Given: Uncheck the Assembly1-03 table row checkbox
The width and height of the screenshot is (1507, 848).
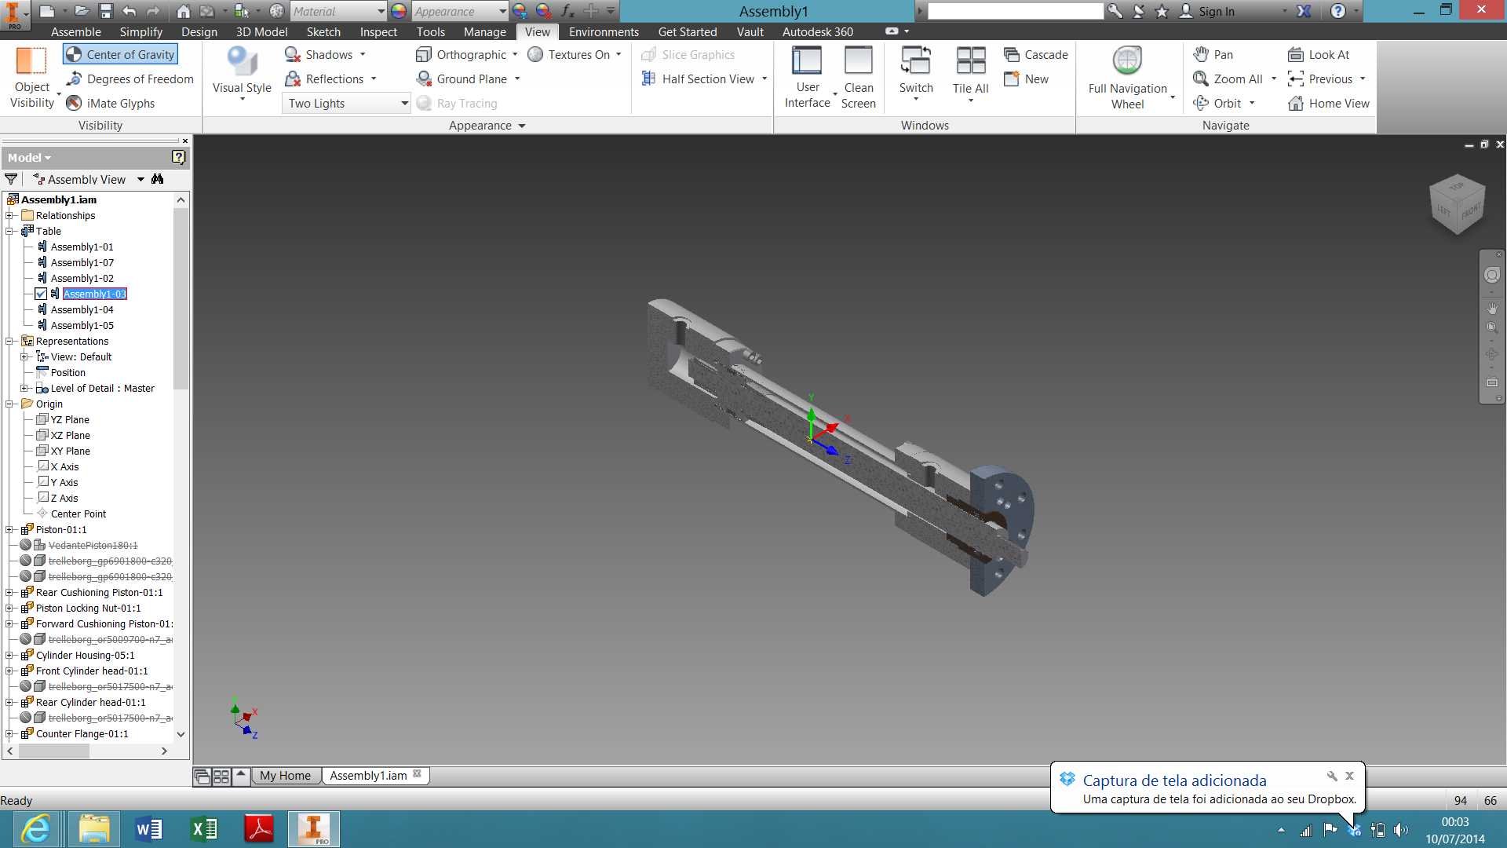Looking at the screenshot, I should tap(41, 294).
